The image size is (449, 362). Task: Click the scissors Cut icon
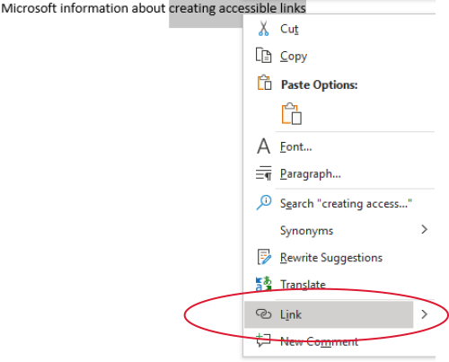[263, 29]
